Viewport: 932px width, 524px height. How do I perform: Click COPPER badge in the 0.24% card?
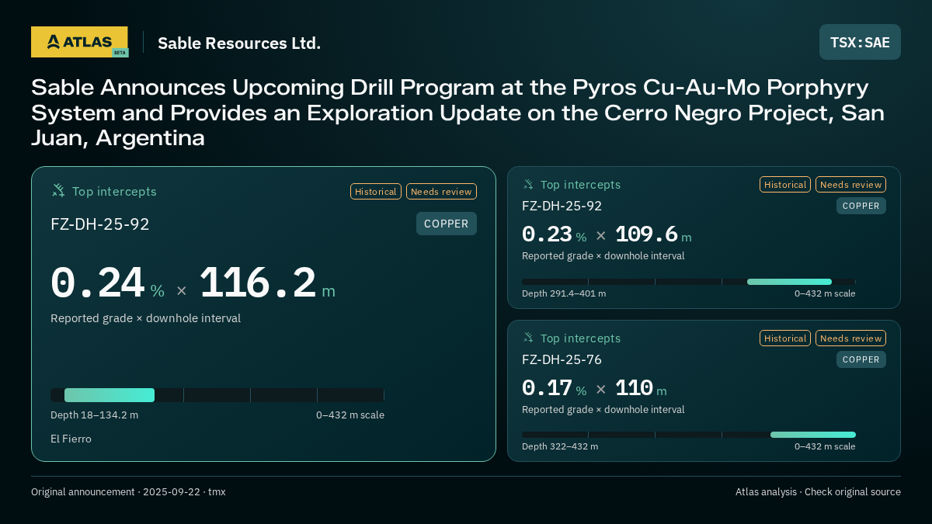tap(447, 224)
